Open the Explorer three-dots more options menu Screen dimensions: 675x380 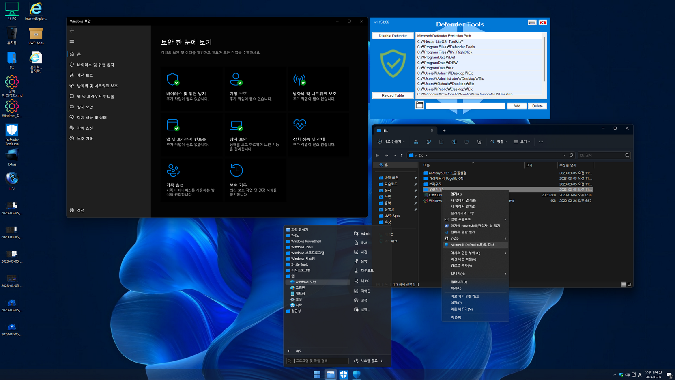click(x=541, y=142)
